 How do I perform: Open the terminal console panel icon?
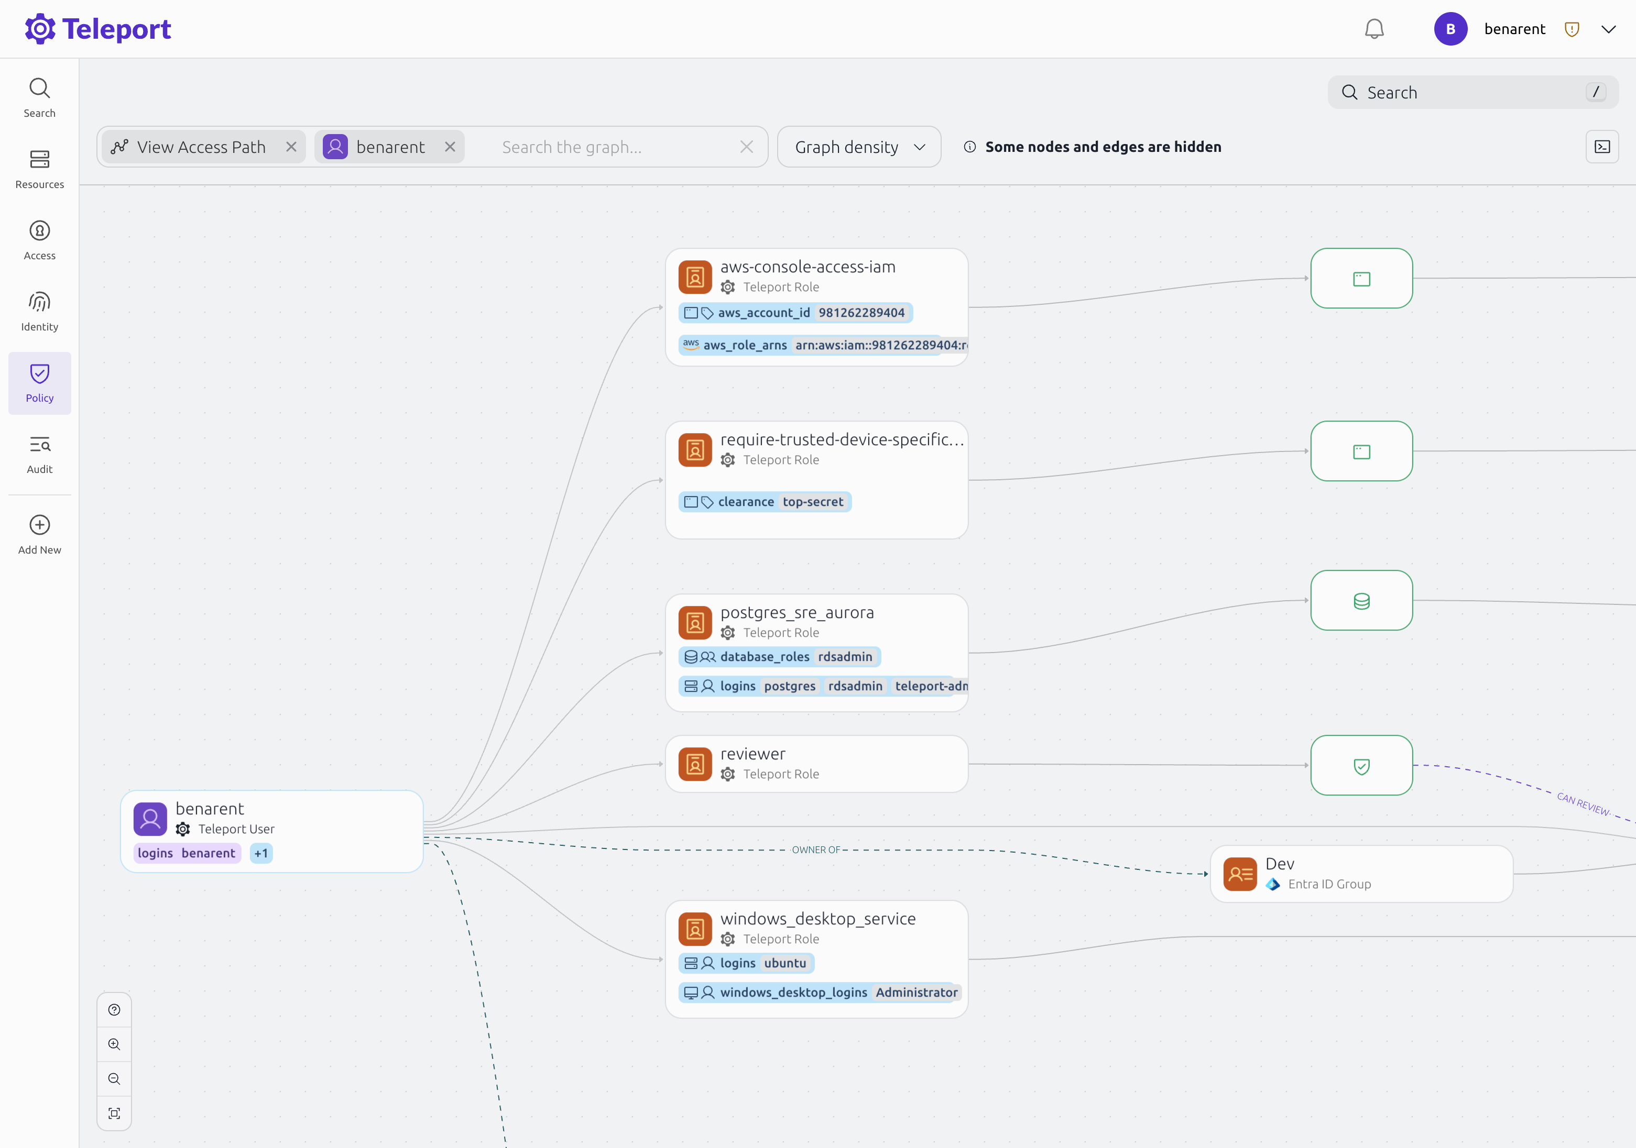[x=1602, y=147]
